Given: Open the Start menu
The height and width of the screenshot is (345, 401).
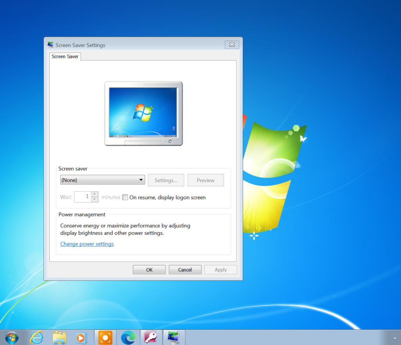Looking at the screenshot, I should (x=11, y=337).
